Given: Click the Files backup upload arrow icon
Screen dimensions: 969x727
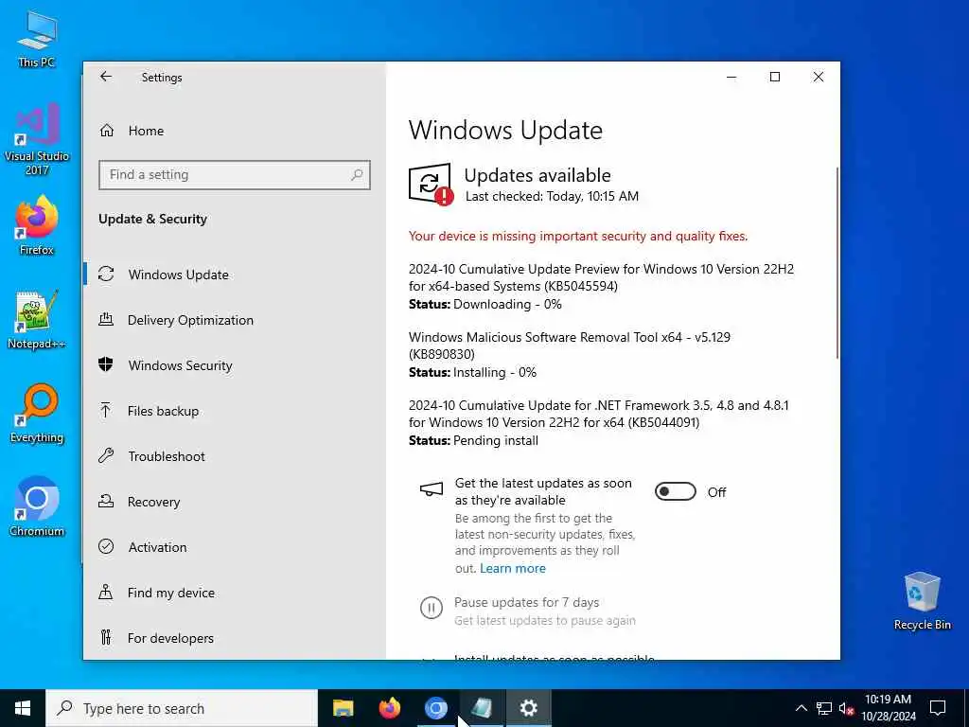Looking at the screenshot, I should [x=106, y=411].
